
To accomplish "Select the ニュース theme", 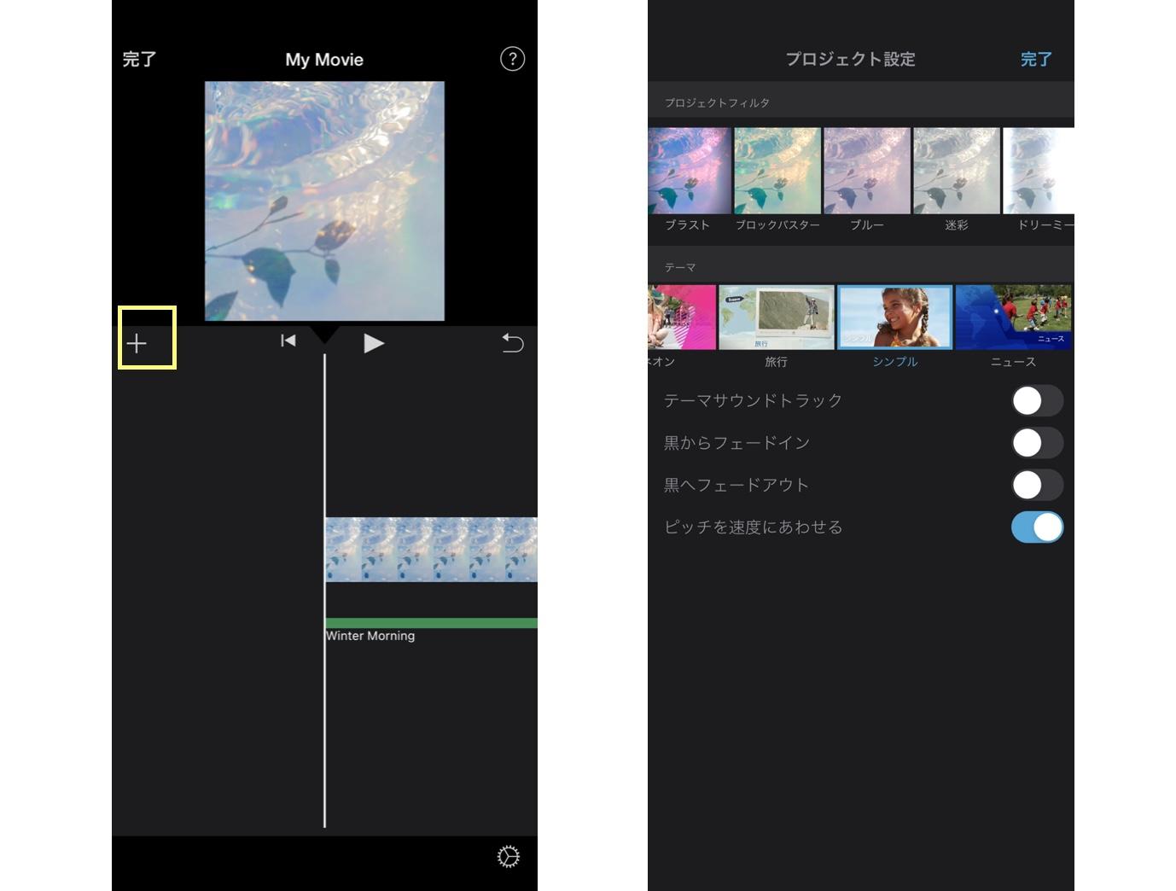I will [x=1014, y=317].
